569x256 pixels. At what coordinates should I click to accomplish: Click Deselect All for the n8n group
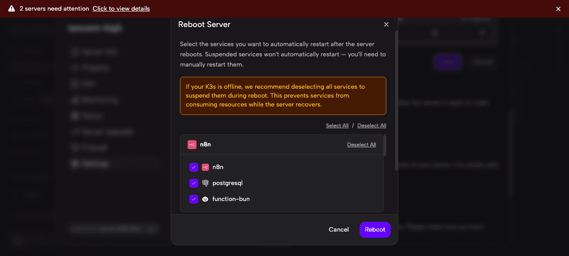[361, 144]
